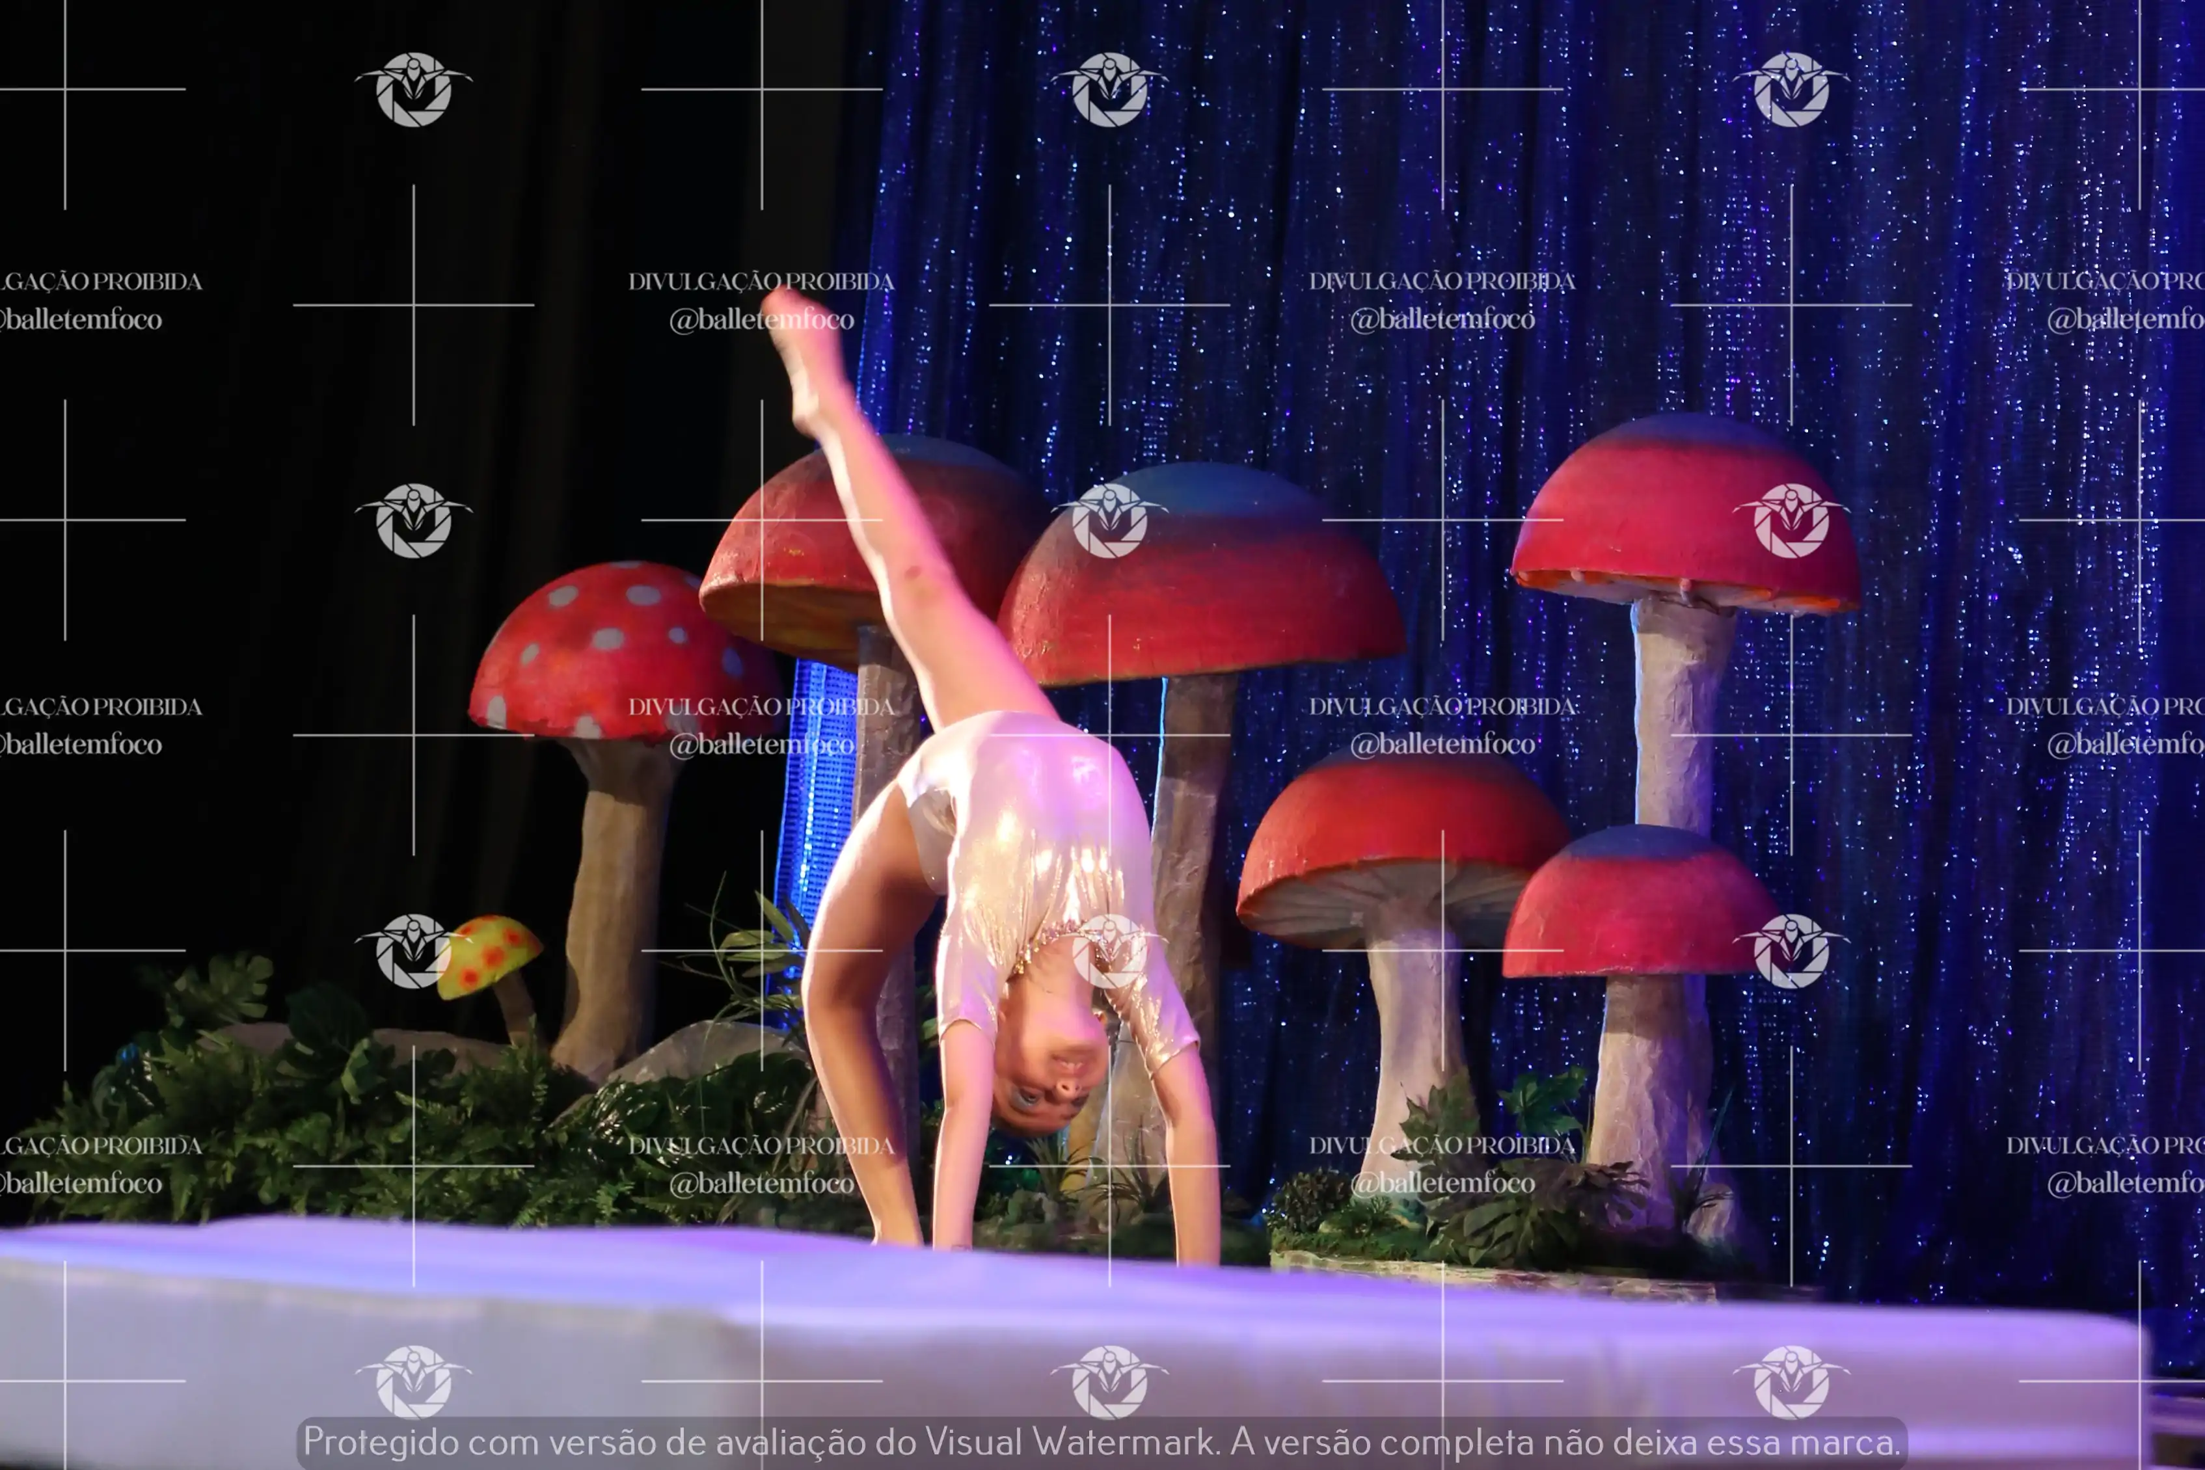Click the dancer's shiny metallic leotard
This screenshot has width=2205, height=1470.
tap(1031, 825)
